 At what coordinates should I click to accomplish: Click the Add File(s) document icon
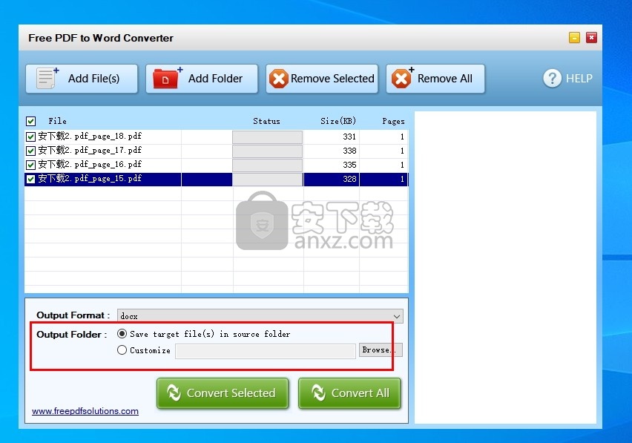(x=47, y=78)
